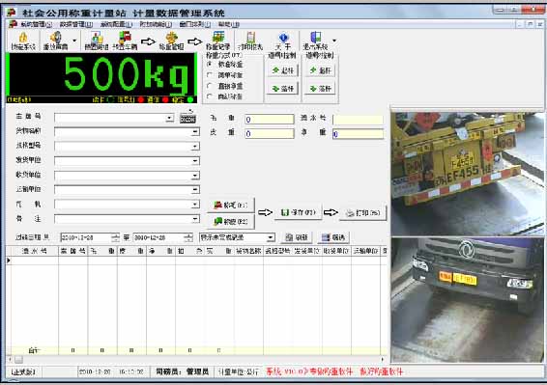The height and width of the screenshot is (385, 547).
Task: Expand the shipping unit dropdown
Action: [195, 161]
